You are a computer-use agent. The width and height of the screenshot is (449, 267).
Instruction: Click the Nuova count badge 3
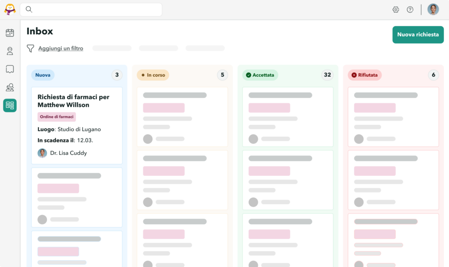[117, 75]
